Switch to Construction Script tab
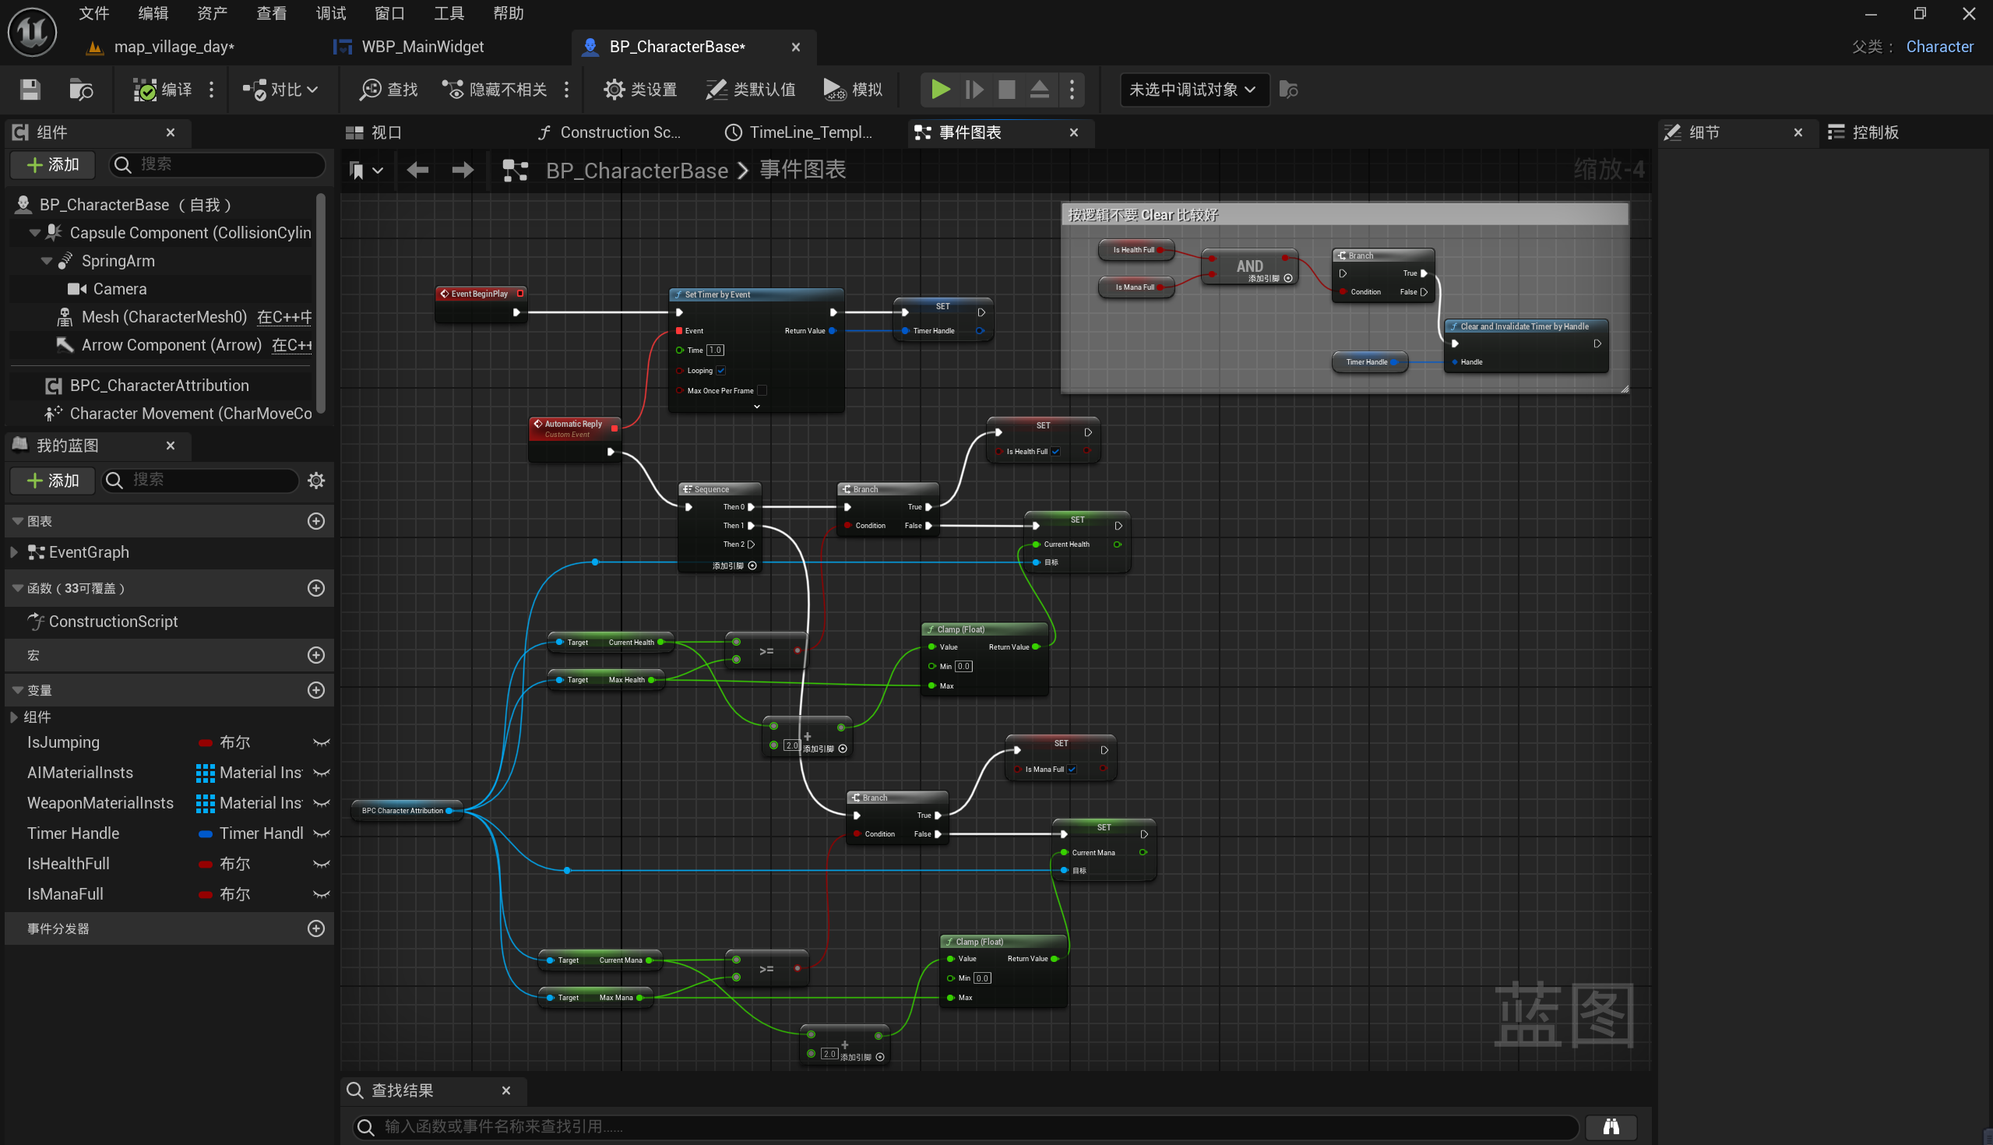 [610, 132]
